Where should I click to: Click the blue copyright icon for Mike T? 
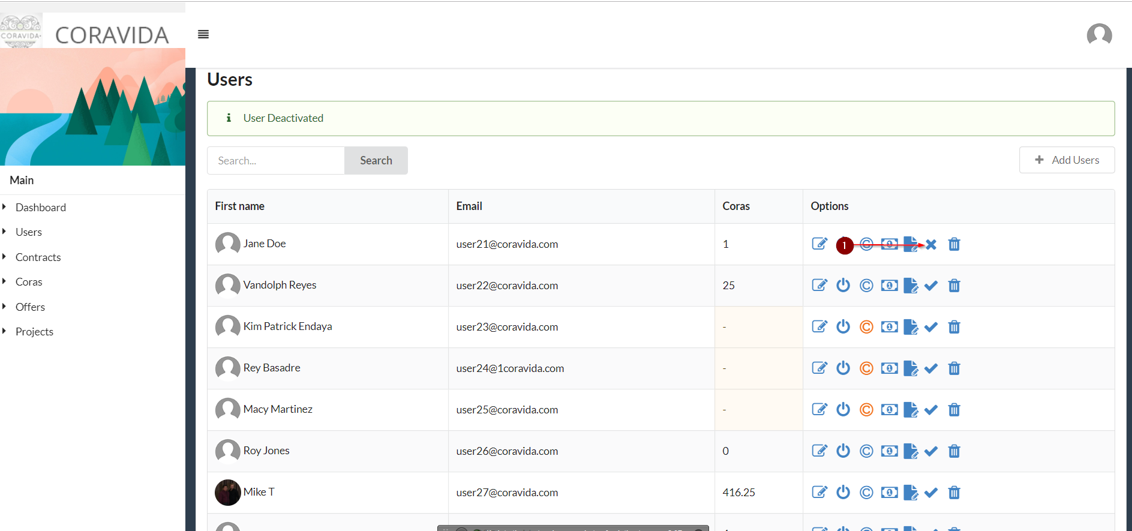coord(866,493)
